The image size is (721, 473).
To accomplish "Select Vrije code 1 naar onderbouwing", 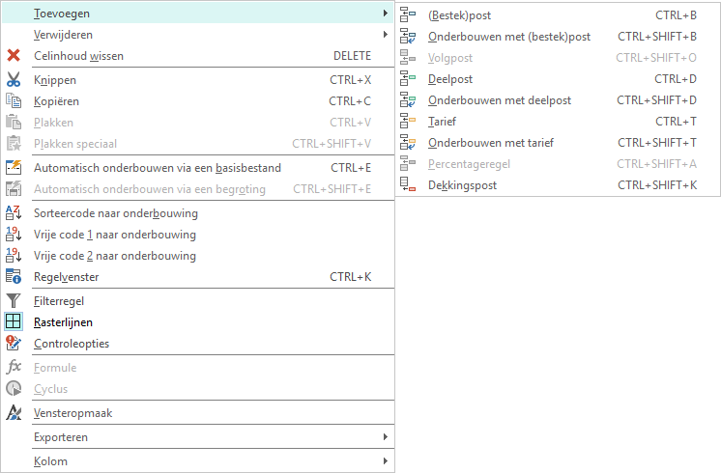I will 114,235.
